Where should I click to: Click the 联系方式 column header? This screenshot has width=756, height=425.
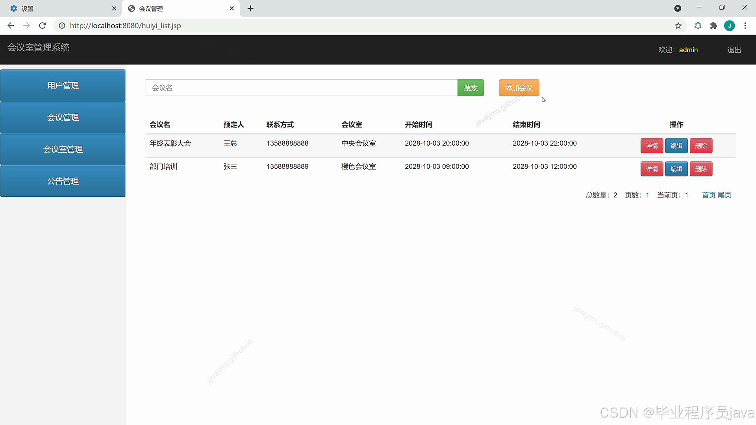(280, 125)
